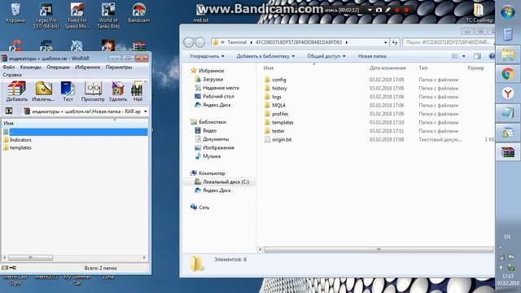Open the Избранное menu in WinRAR
The image size is (521, 293).
coord(87,67)
